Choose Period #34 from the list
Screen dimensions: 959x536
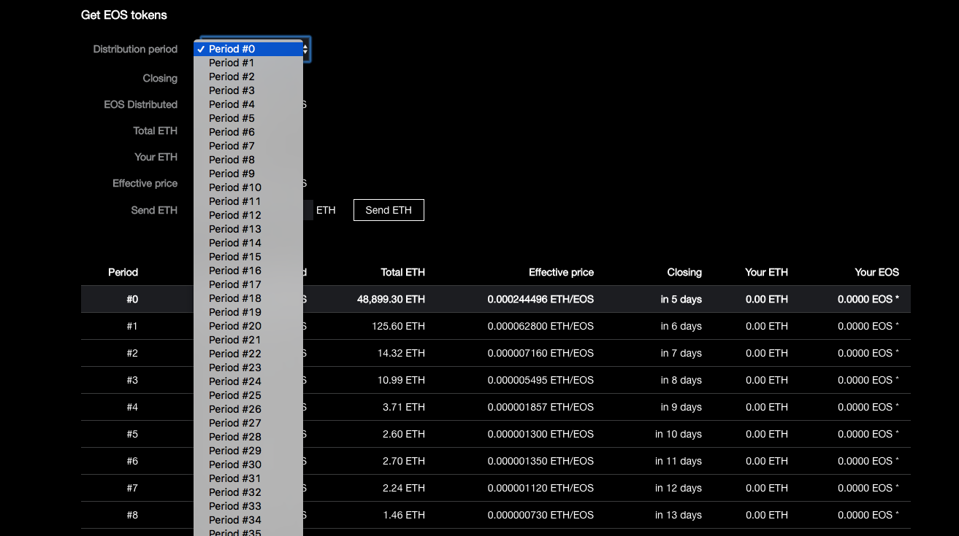[248, 520]
